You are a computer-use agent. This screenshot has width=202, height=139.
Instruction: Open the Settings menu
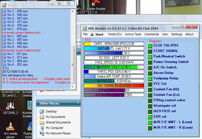(177, 34)
